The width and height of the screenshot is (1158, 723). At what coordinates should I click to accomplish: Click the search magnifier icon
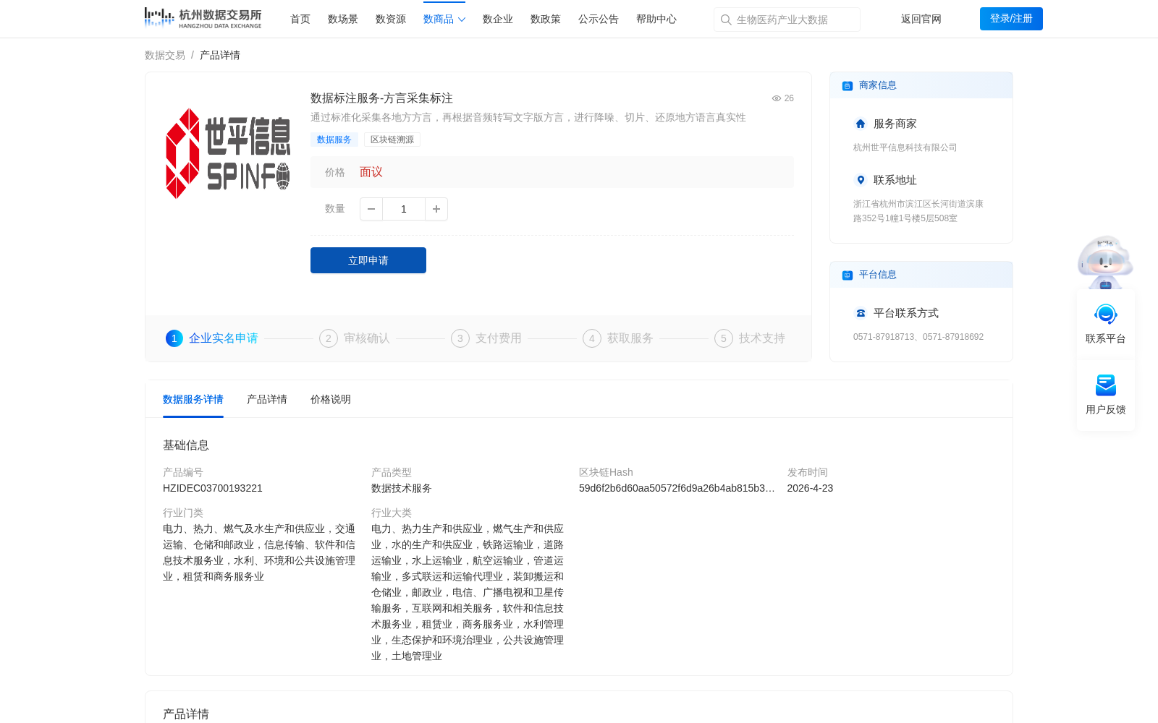pyautogui.click(x=726, y=20)
